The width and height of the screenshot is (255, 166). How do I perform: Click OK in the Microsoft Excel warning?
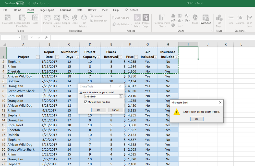(197, 119)
